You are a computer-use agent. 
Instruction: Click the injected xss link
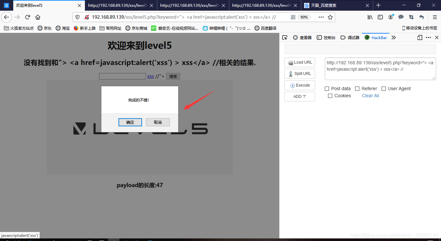150,77
